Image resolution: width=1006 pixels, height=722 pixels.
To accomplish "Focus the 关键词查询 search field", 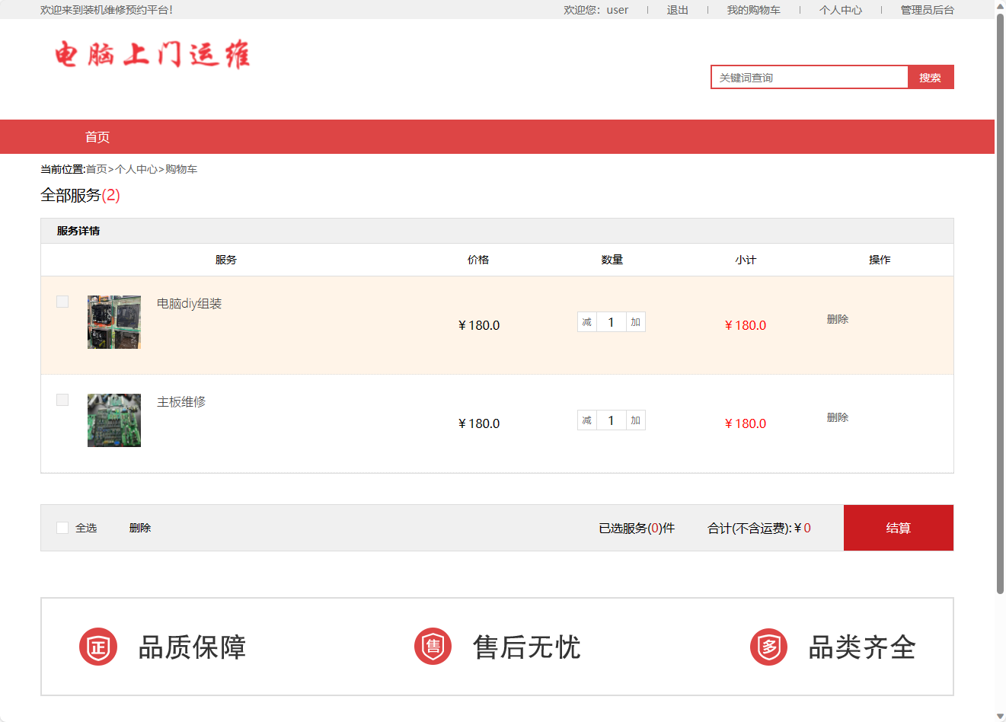I will coord(809,78).
